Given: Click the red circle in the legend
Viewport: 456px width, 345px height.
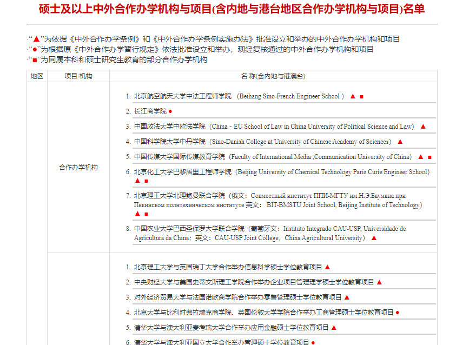Looking at the screenshot, I should pos(35,50).
